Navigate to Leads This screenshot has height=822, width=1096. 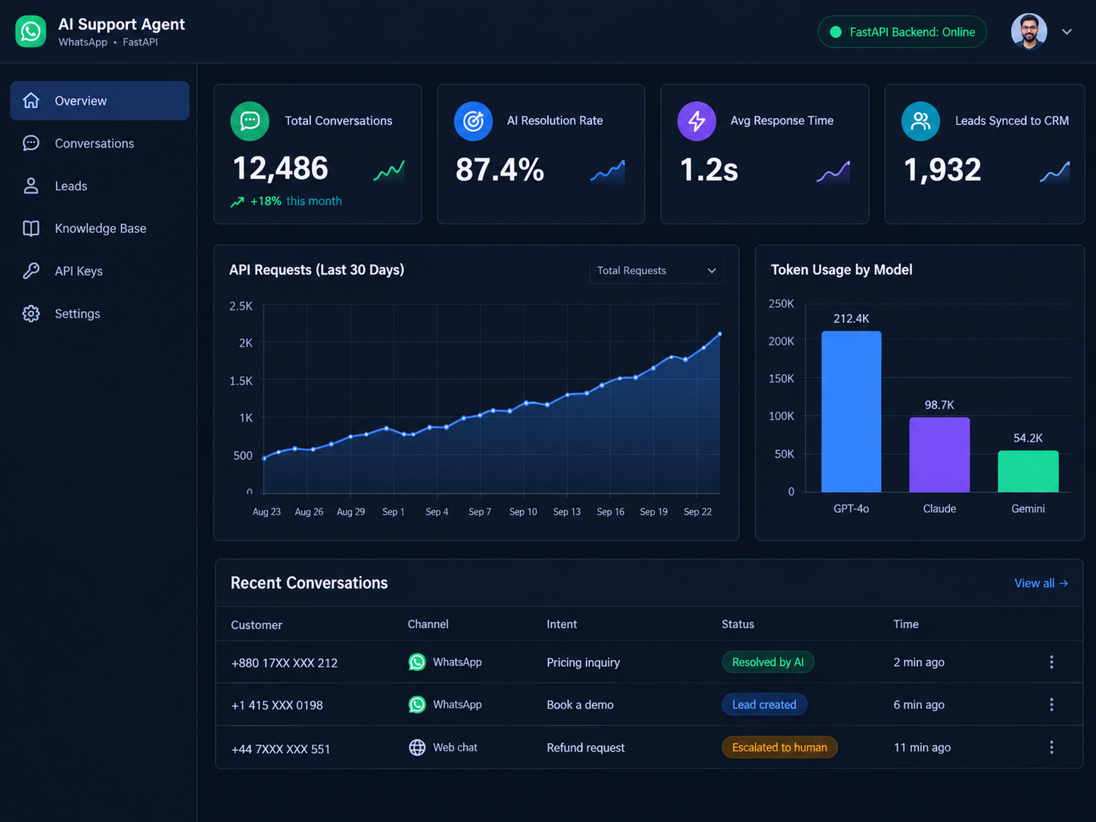[x=100, y=185]
